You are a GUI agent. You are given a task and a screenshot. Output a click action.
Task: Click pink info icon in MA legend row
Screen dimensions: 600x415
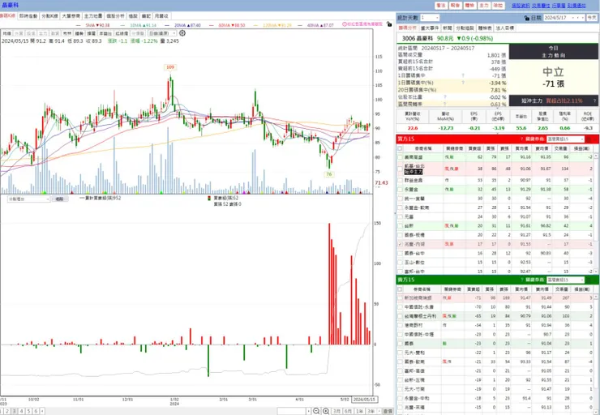(x=345, y=24)
